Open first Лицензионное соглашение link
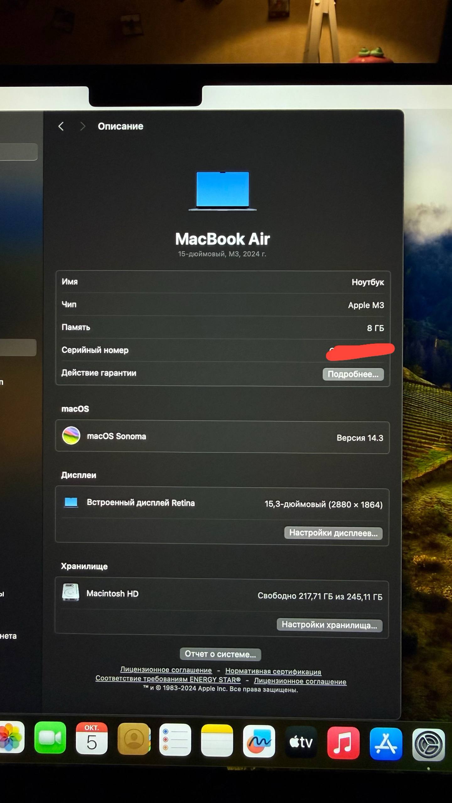 coord(166,670)
